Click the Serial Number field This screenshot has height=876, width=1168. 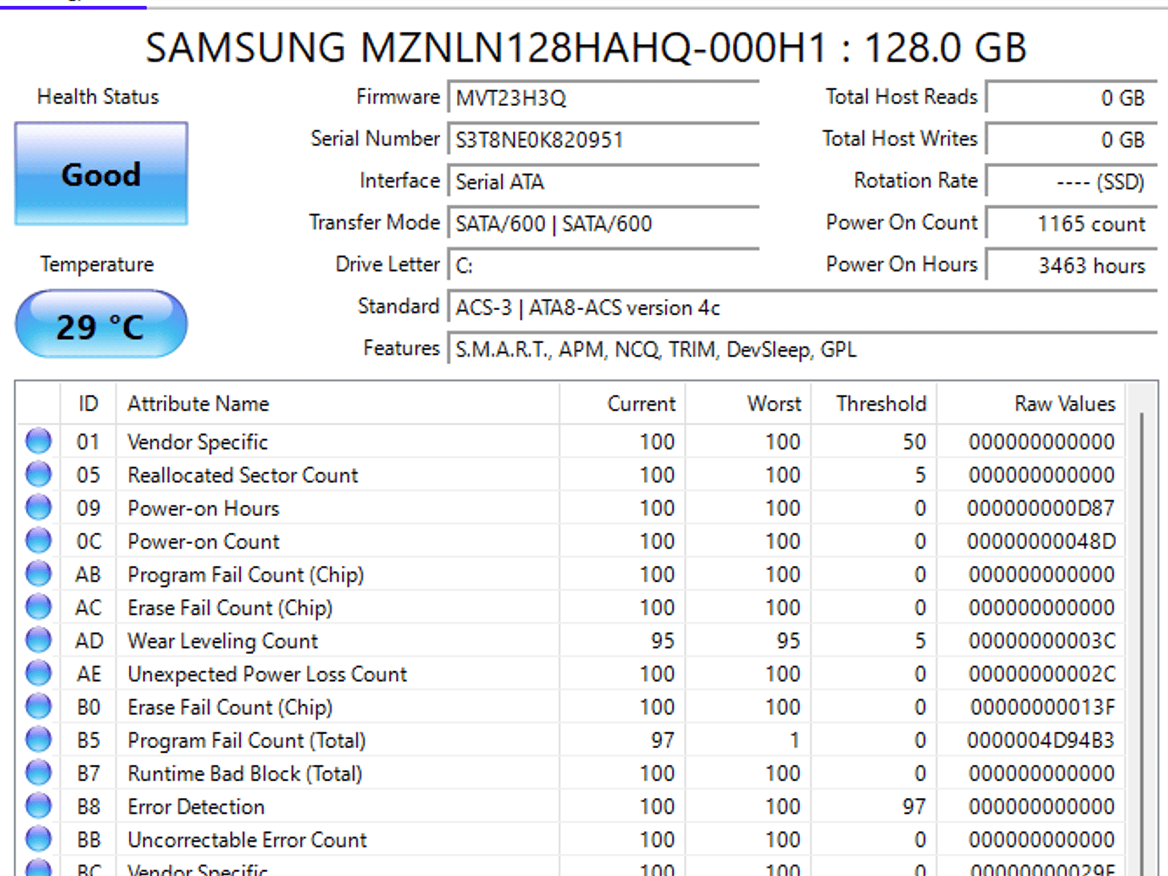[x=603, y=139]
